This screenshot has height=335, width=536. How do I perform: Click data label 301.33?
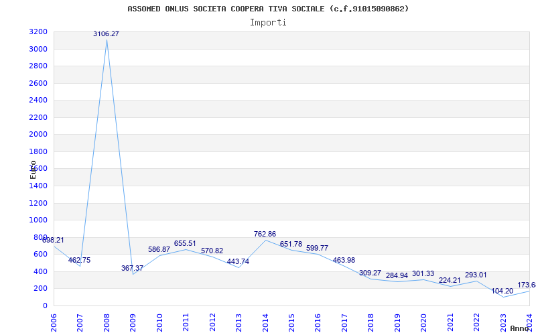pyautogui.click(x=423, y=274)
